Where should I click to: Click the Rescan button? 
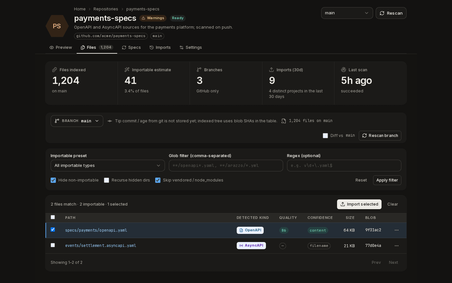(x=391, y=13)
